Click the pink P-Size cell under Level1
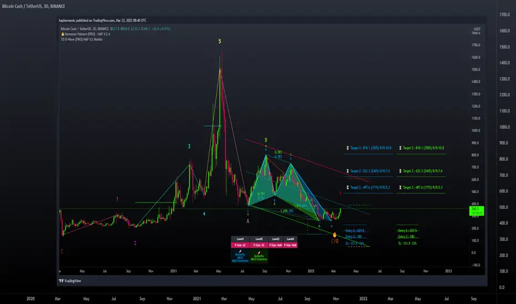This screenshot has height=304, width=516. point(240,245)
